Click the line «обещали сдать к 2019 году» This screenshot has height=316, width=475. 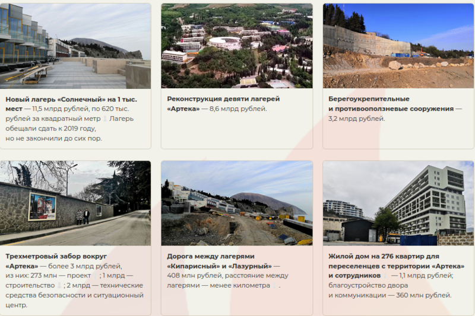[x=50, y=128]
